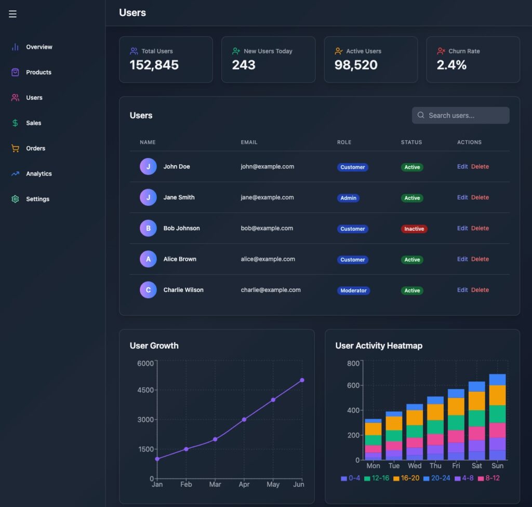The image size is (532, 507).
Task: Click the Products shopping bag icon
Action: 15,72
